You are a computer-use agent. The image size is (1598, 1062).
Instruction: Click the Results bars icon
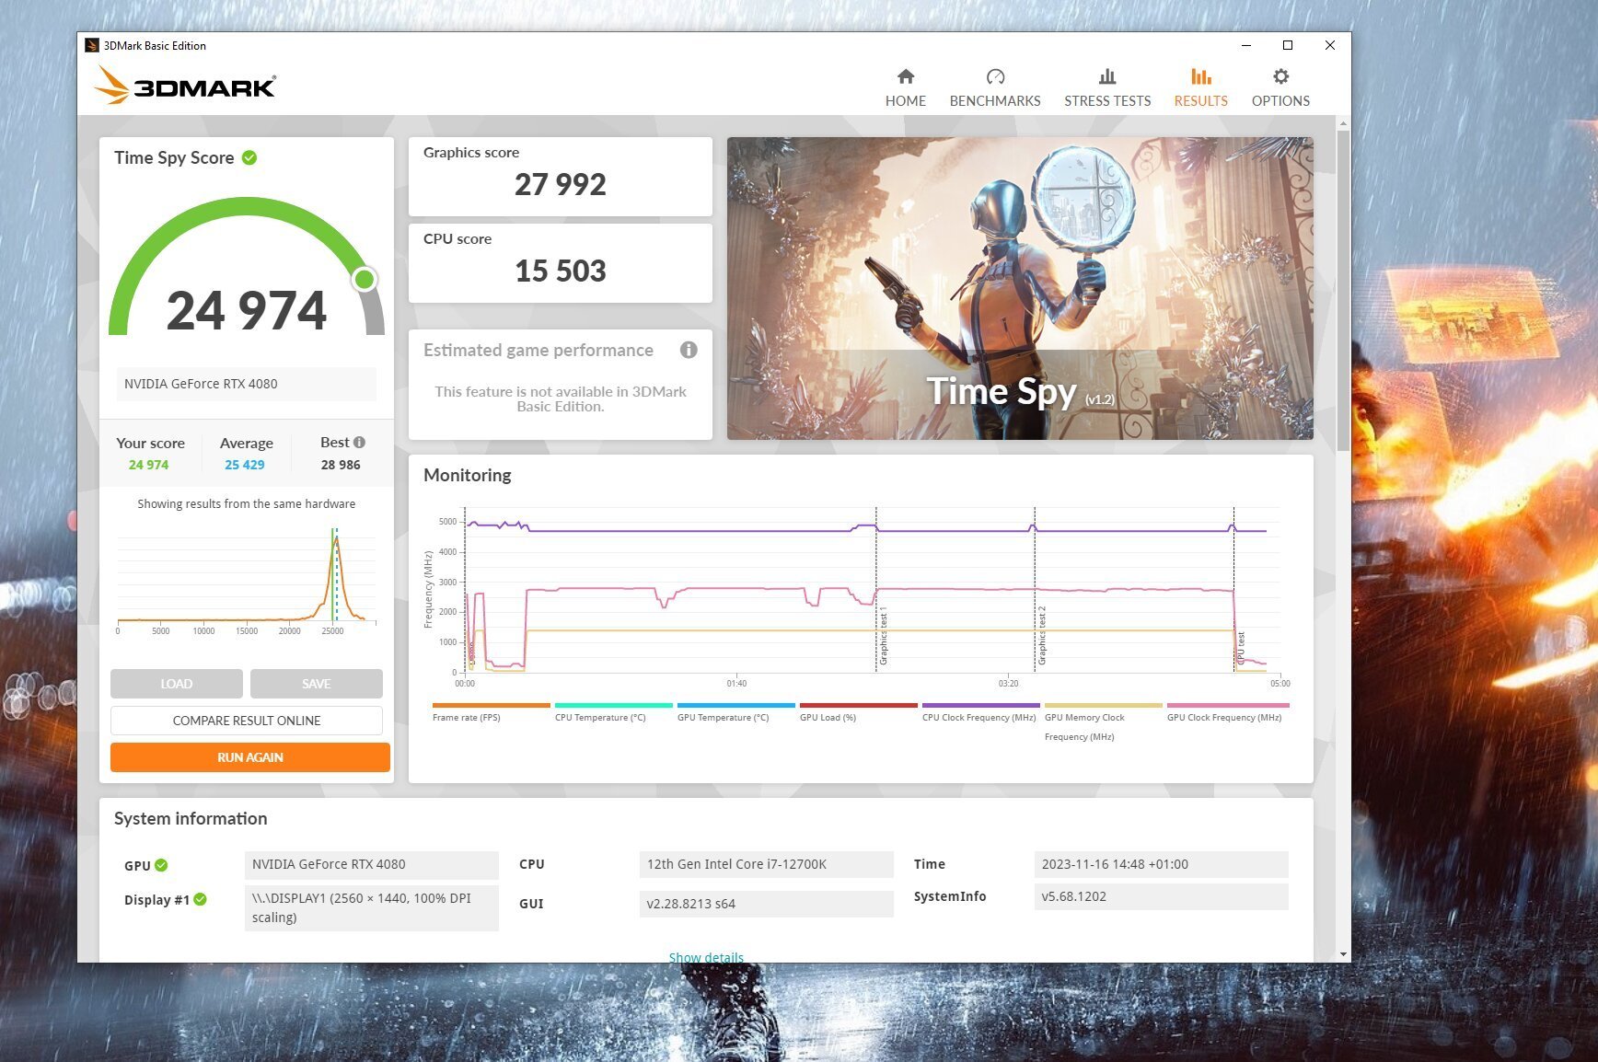[x=1200, y=76]
